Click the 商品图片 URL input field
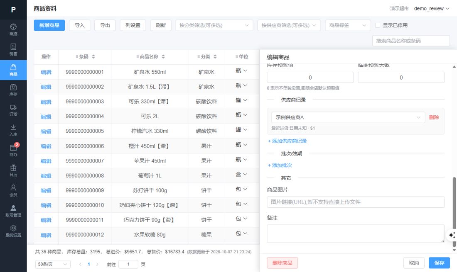This screenshot has width=457, height=272. coord(356,202)
